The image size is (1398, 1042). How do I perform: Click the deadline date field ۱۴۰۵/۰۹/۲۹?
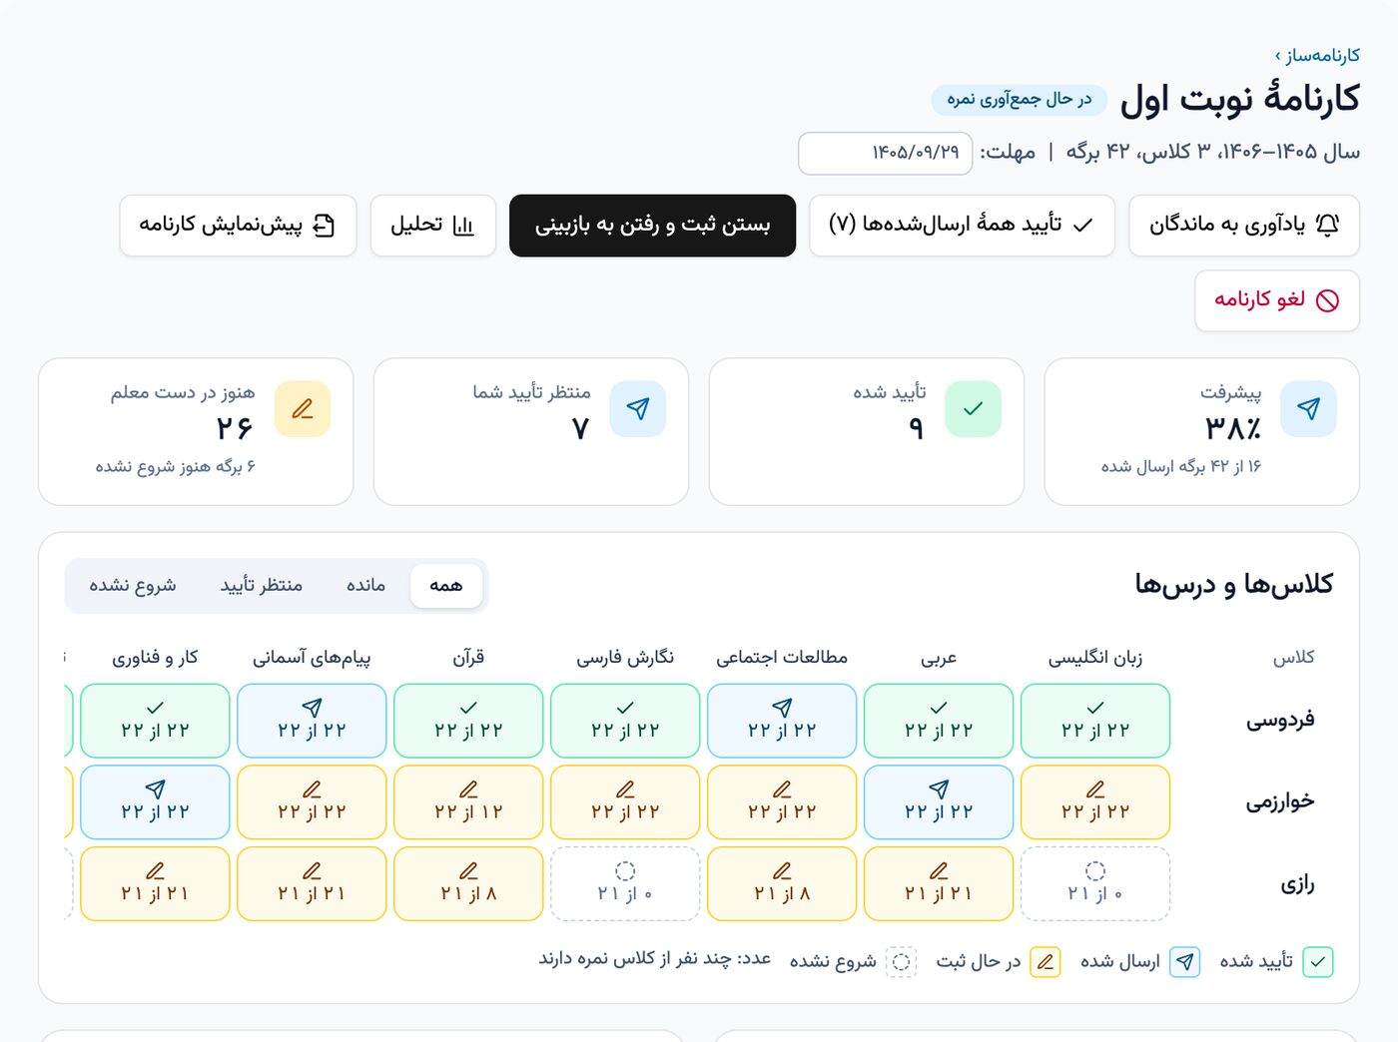885,153
